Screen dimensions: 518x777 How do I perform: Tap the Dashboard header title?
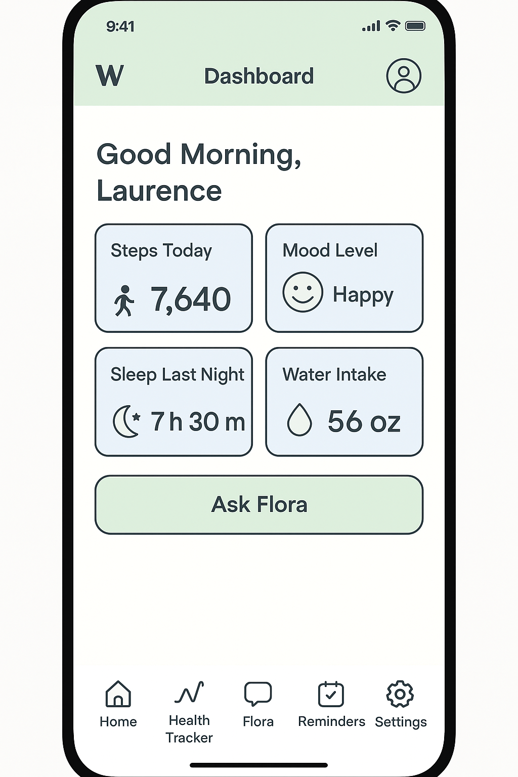pos(259,76)
